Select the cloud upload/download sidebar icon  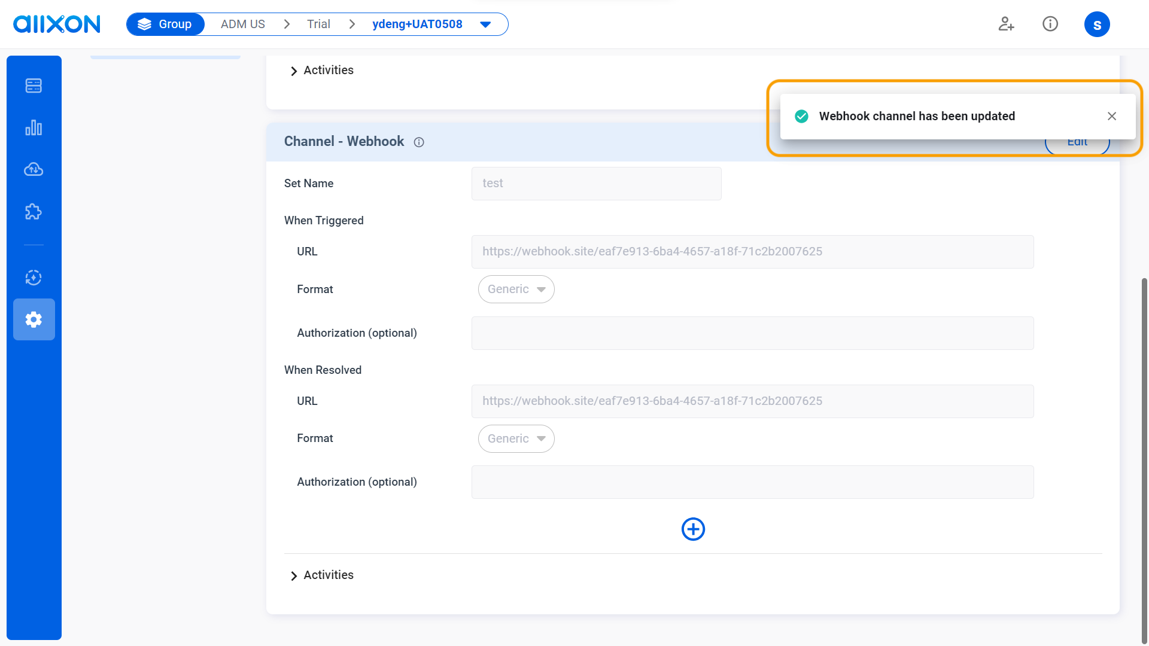[x=34, y=169]
